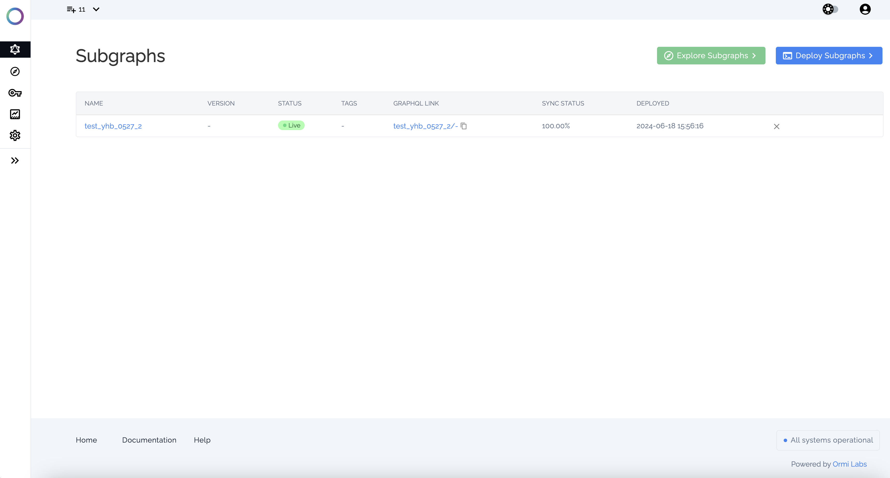This screenshot has height=478, width=890.
Task: Click the Deploy Subgraphs button
Action: point(828,56)
